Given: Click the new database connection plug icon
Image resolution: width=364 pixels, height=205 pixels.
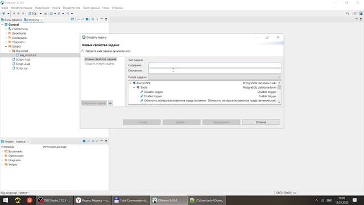Looking at the screenshot, I should click(4, 14).
